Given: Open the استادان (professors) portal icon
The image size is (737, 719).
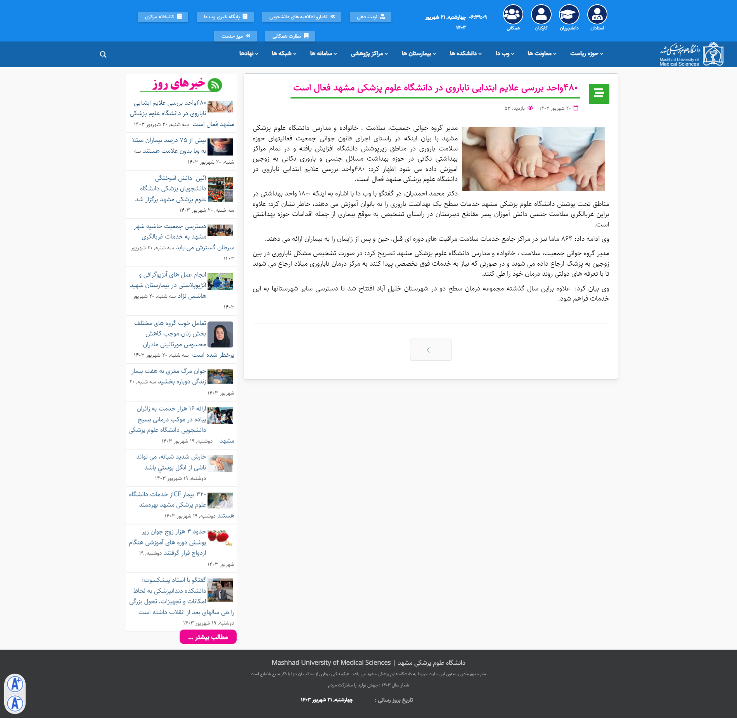Looking at the screenshot, I should click(x=597, y=15).
